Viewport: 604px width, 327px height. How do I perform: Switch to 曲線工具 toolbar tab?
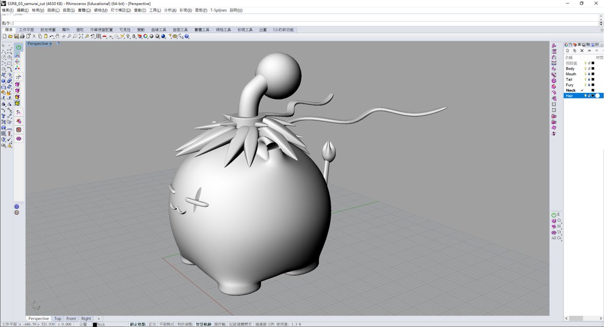click(158, 30)
